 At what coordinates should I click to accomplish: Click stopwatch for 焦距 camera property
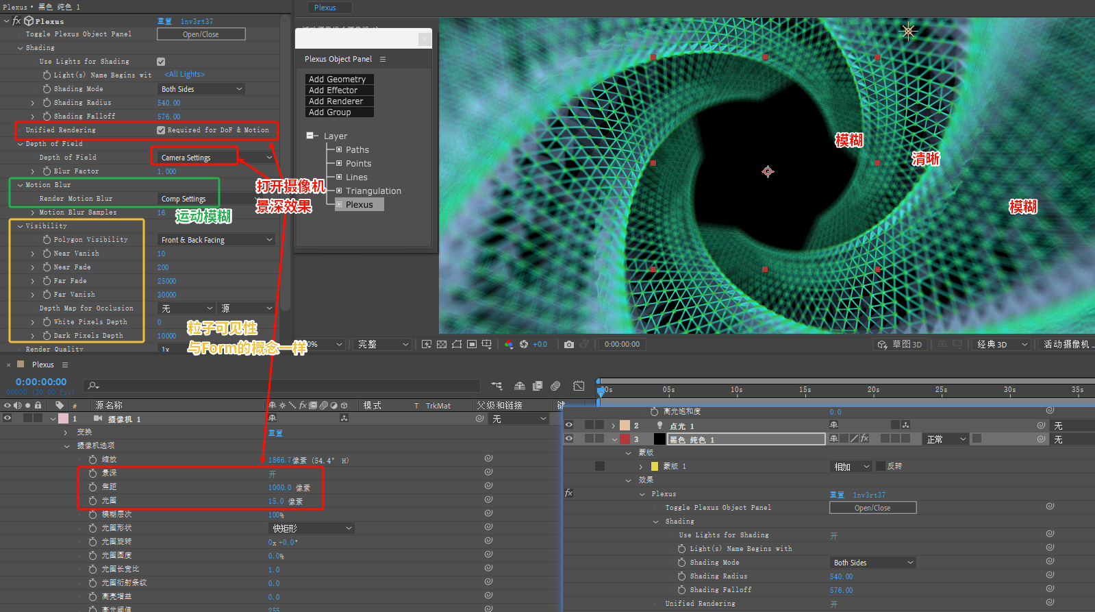pos(92,487)
